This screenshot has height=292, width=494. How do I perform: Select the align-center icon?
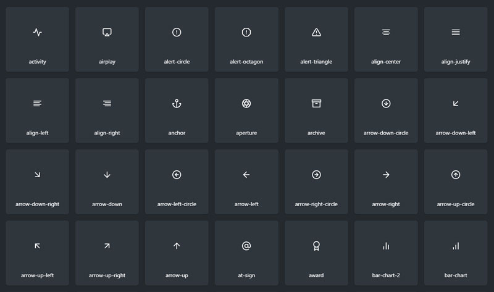pyautogui.click(x=386, y=32)
